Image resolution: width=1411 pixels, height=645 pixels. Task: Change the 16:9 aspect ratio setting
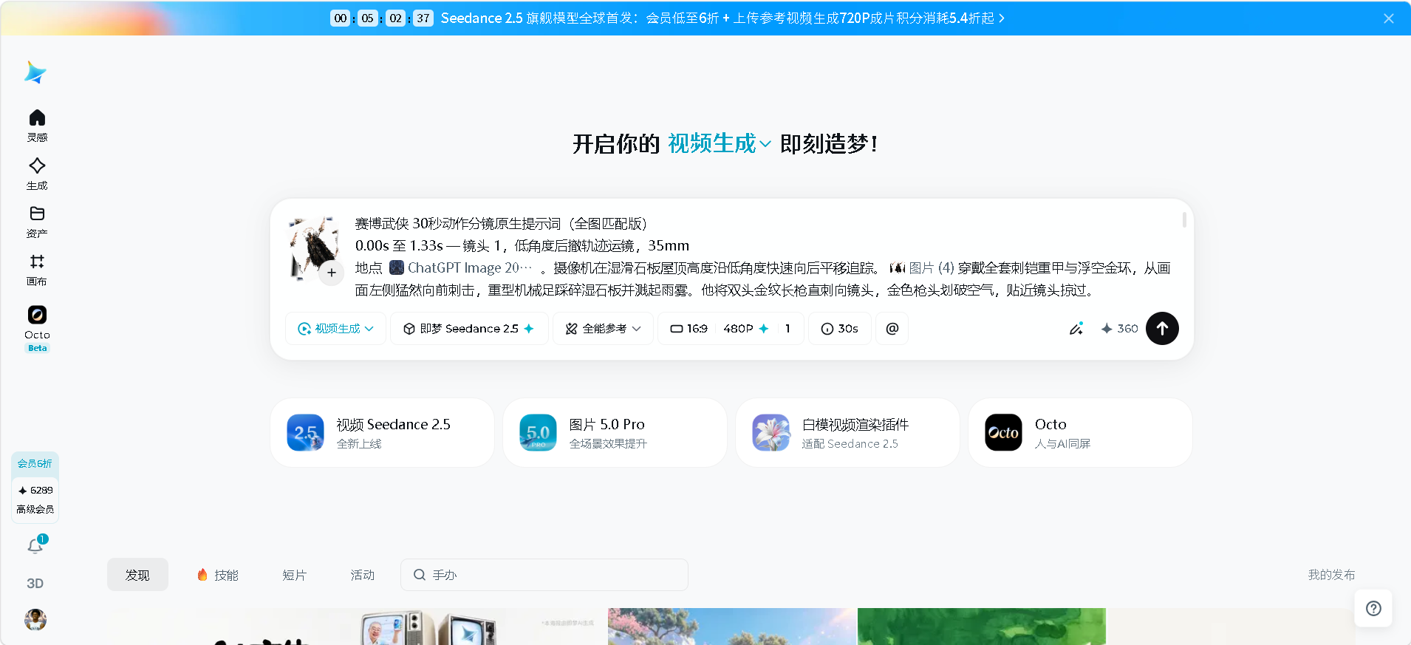(689, 329)
